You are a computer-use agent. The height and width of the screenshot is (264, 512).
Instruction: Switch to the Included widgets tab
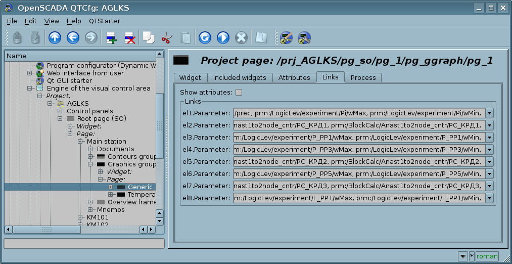pos(240,77)
